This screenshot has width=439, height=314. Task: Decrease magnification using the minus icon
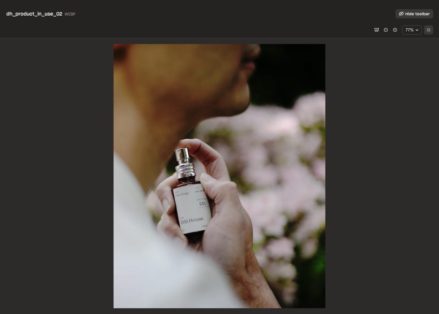(386, 30)
